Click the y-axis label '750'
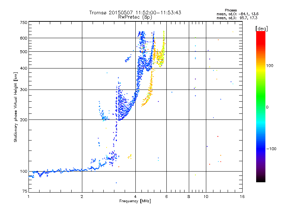The image size is (285, 214). pyautogui.click(x=24, y=22)
